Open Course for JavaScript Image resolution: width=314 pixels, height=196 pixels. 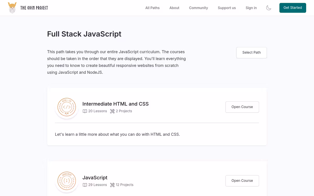242,181
